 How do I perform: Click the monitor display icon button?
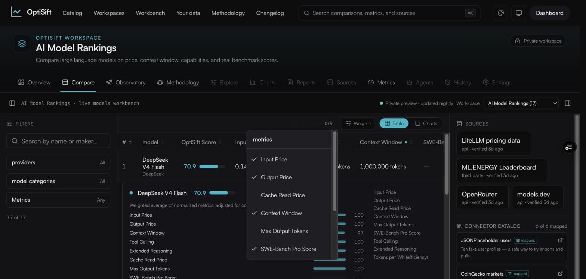pyautogui.click(x=519, y=13)
